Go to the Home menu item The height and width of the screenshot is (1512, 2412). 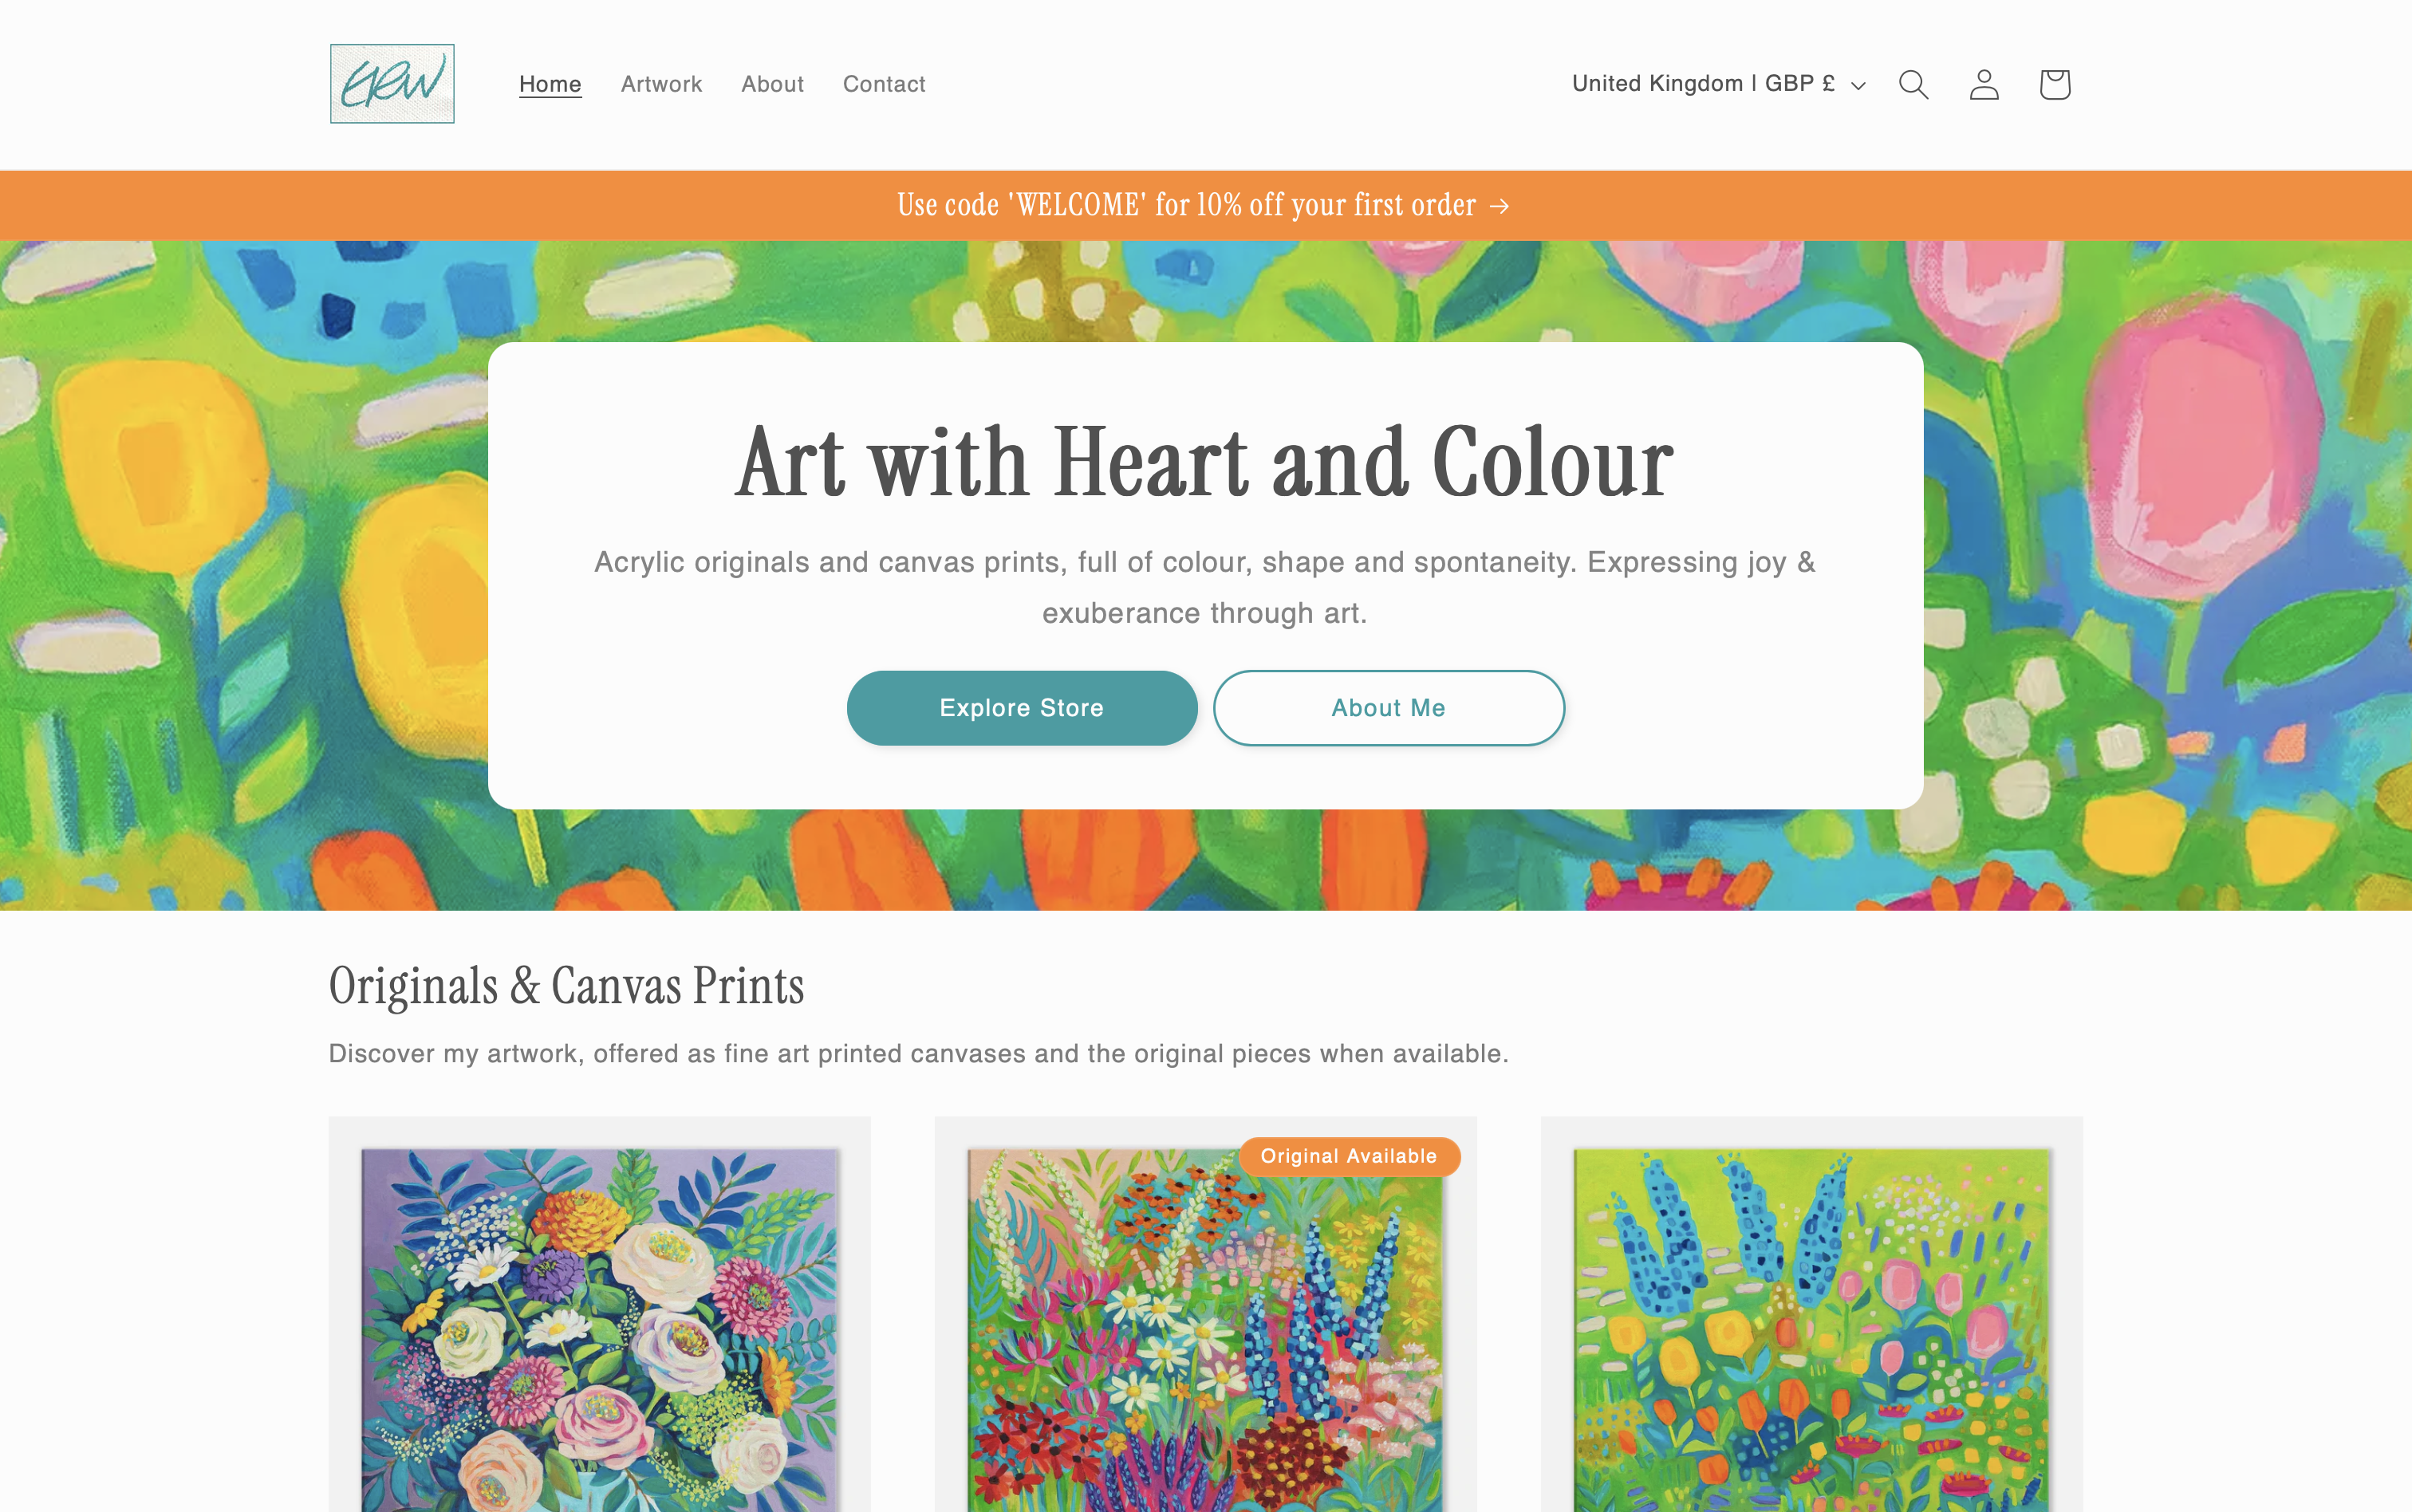[550, 84]
